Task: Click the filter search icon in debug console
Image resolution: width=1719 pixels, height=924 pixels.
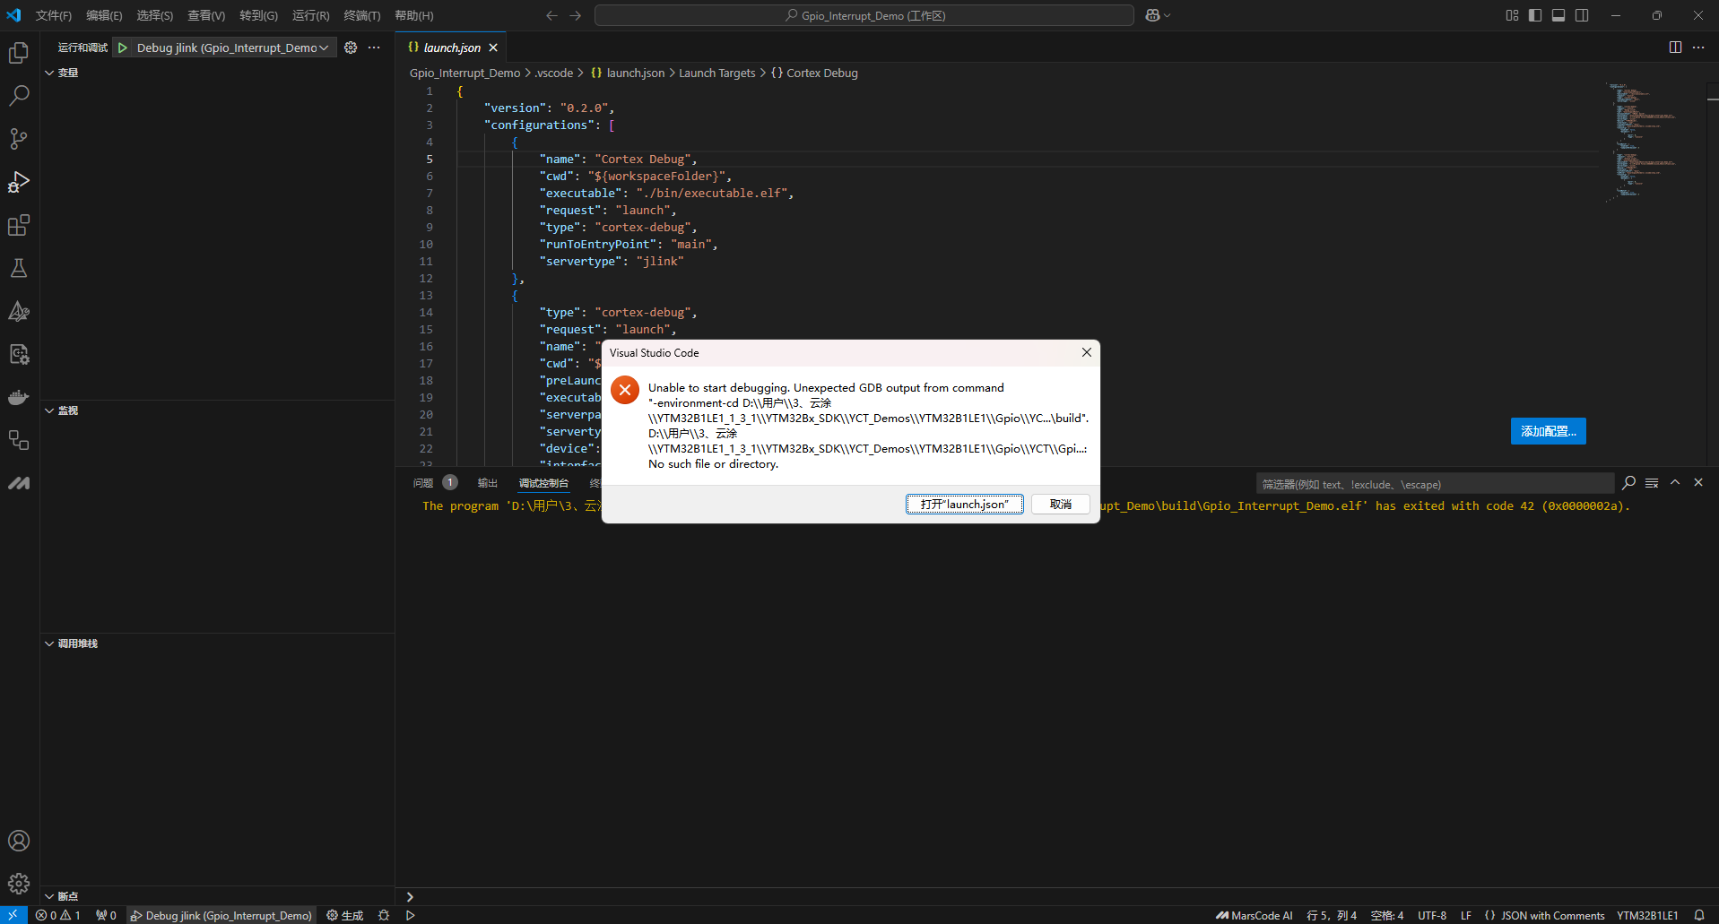Action: 1628,483
